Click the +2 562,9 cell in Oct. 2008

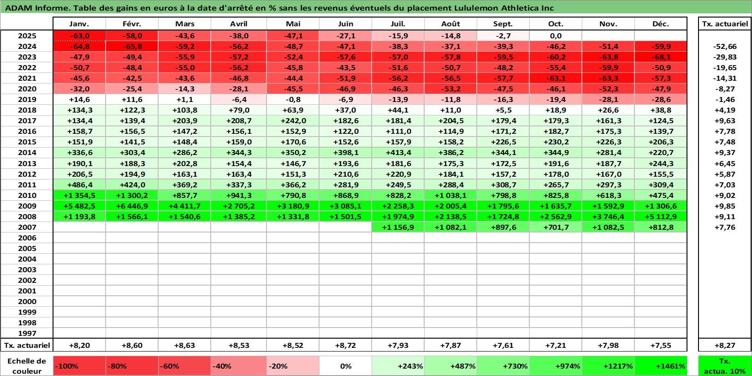click(556, 216)
